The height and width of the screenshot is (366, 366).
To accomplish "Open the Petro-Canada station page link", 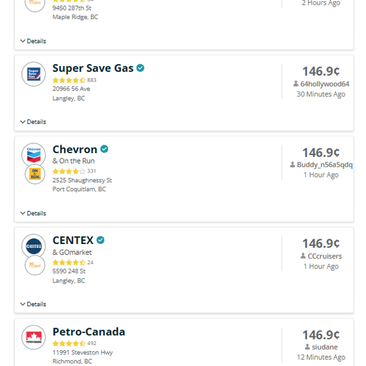I will 88,332.
